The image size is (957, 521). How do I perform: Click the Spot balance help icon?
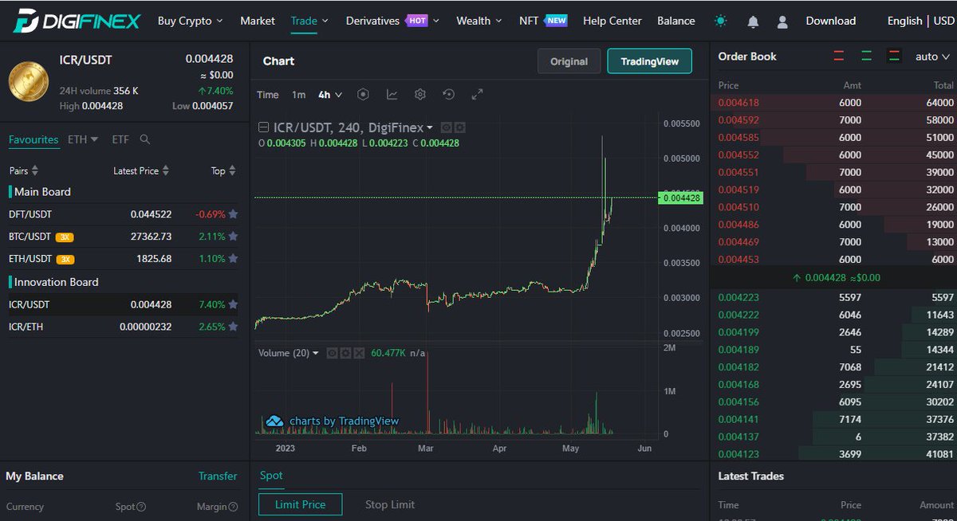[x=142, y=507]
